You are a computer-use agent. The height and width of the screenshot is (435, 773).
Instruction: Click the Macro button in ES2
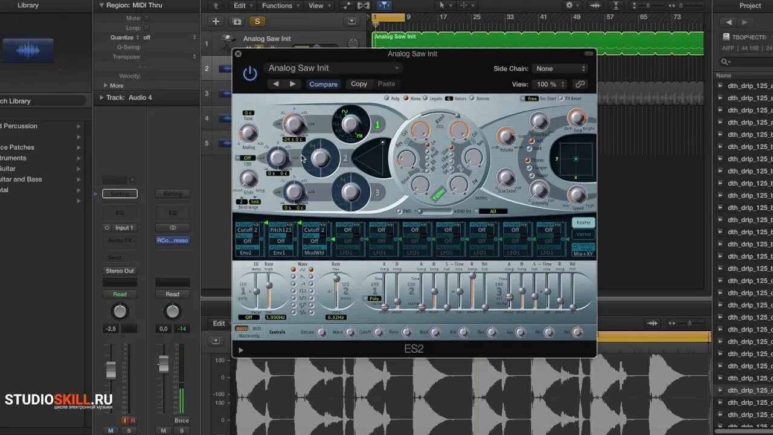[242, 329]
